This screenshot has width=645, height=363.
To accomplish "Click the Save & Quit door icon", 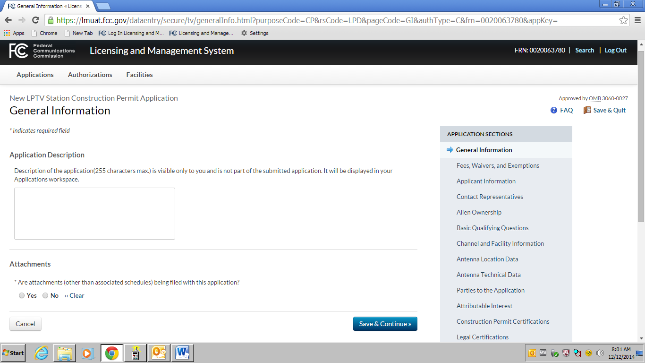I will coord(587,110).
